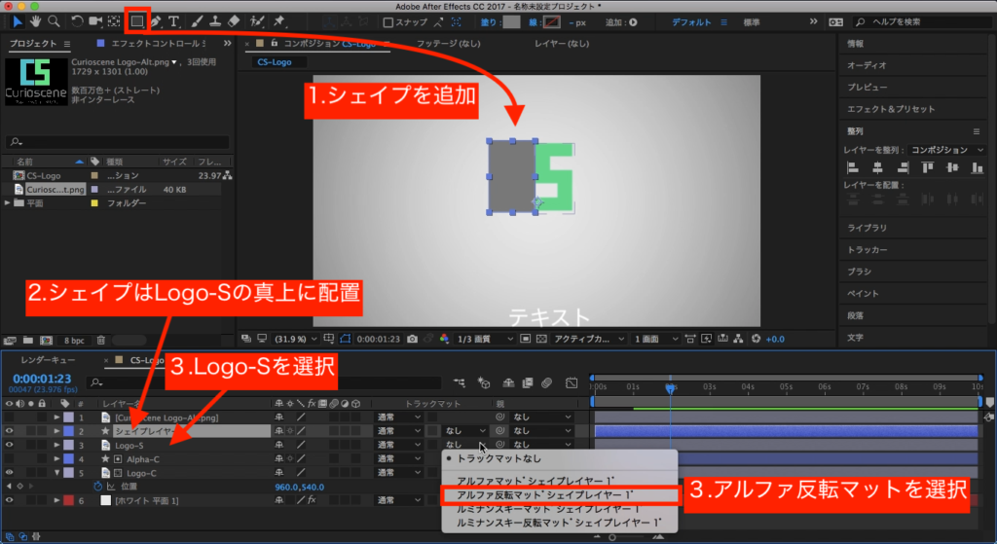997x544 pixels.
Task: Collapse the Logo-C layer properties
Action: pos(56,473)
